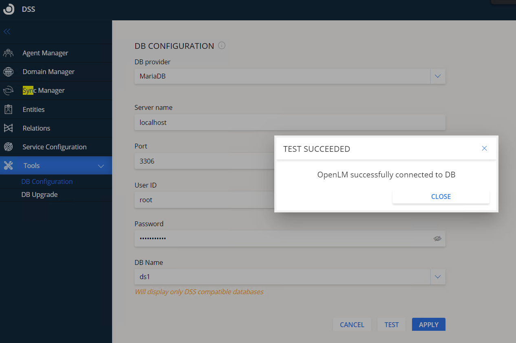Click the Tools wrench icon
This screenshot has height=343, width=516.
(8, 166)
